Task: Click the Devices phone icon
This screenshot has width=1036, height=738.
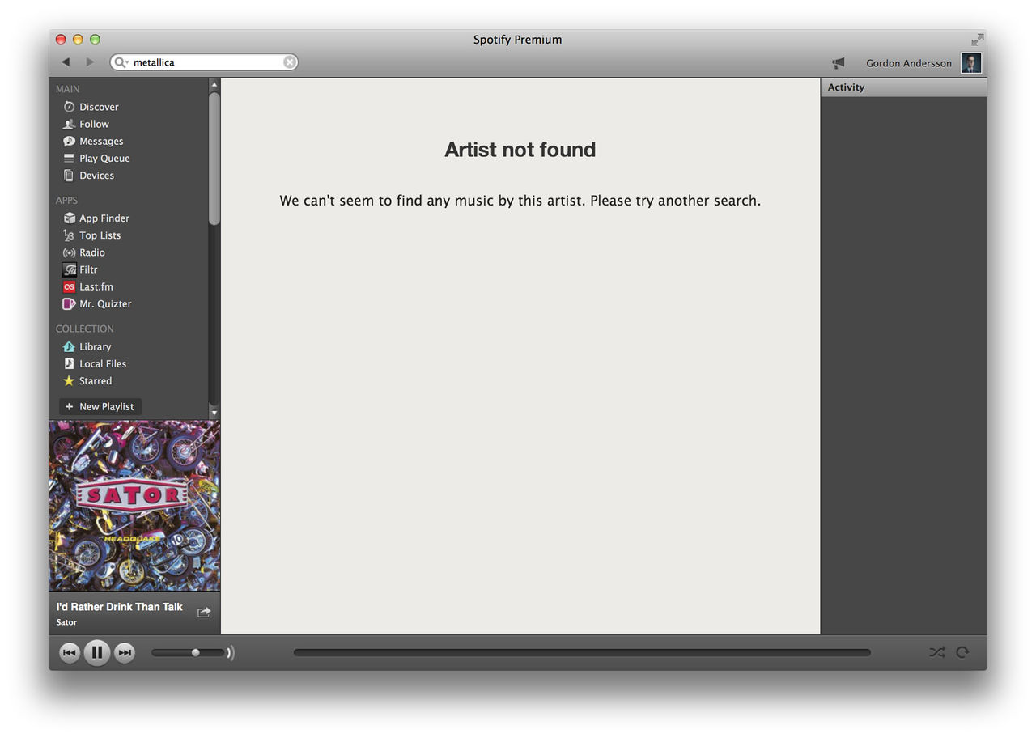Action: 69,176
